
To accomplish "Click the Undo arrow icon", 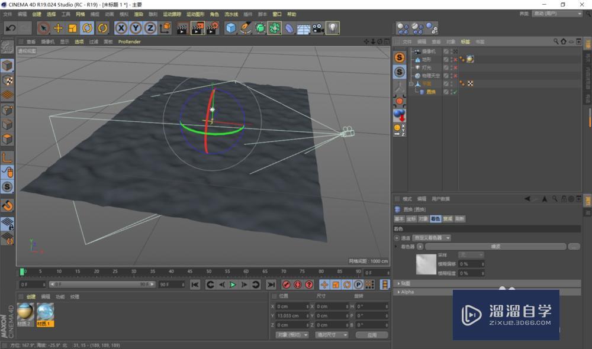I will tap(11, 28).
